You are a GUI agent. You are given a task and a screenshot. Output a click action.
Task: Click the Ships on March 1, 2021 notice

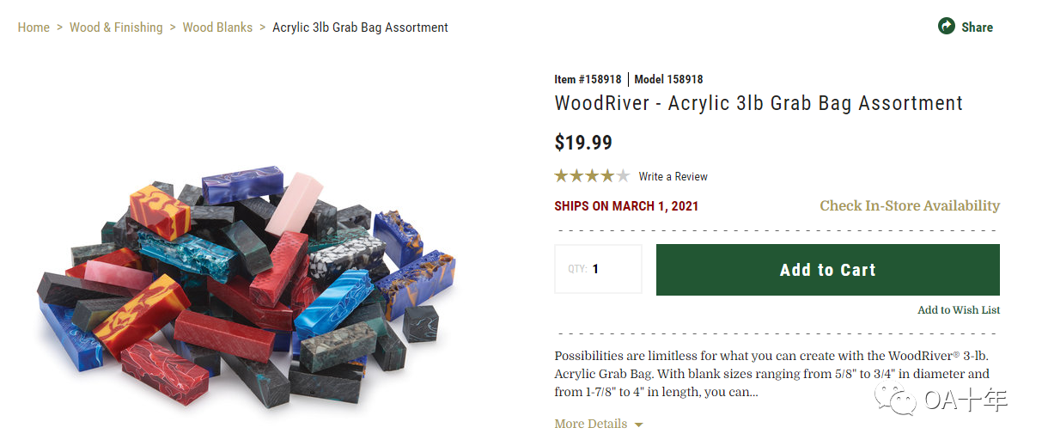click(x=626, y=206)
